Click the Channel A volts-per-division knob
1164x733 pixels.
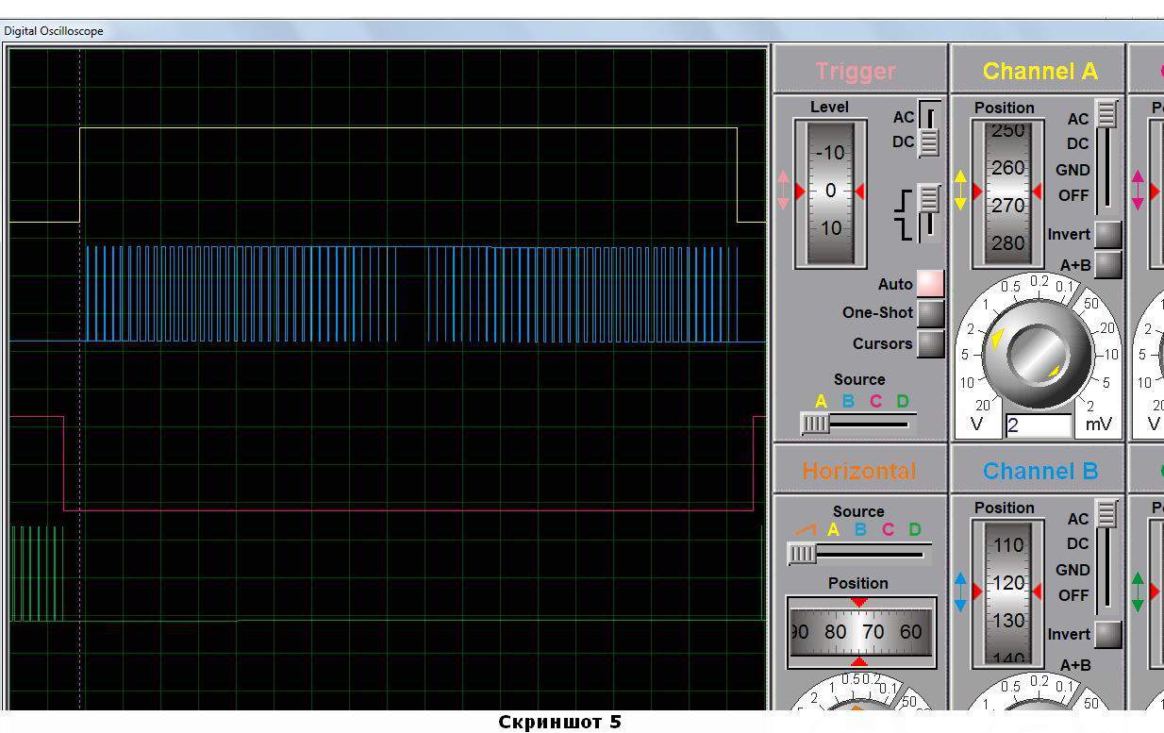coord(1037,354)
